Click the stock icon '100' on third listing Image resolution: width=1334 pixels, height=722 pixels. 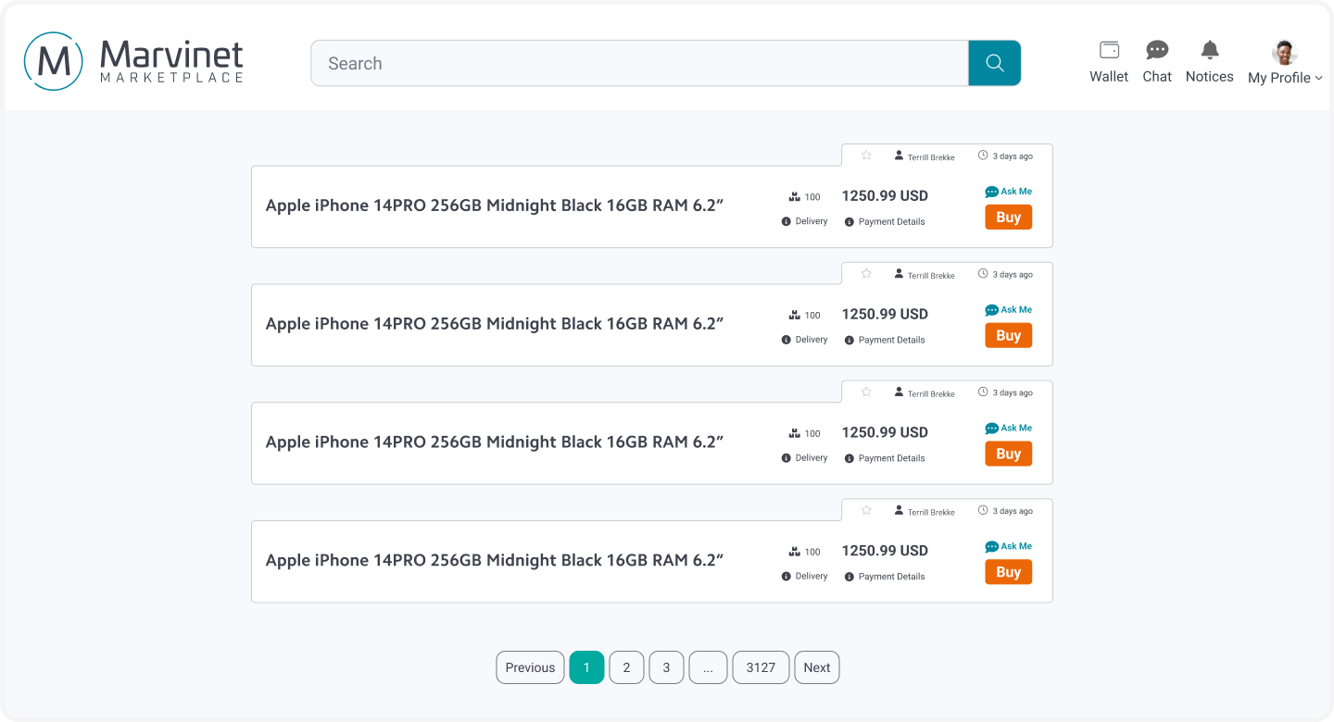805,434
